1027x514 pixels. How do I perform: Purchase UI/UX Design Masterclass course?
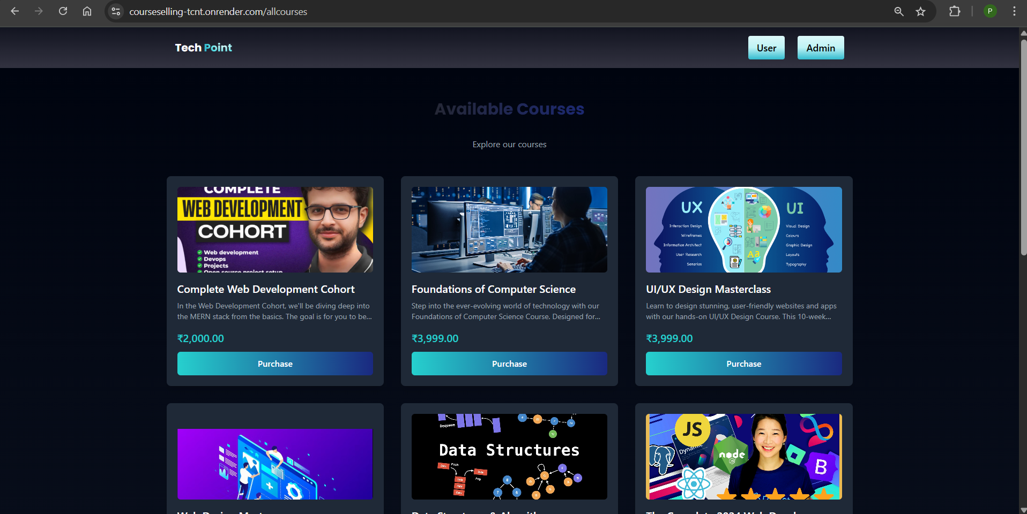(743, 364)
